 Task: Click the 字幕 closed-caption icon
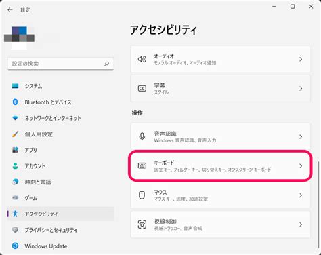[142, 88]
